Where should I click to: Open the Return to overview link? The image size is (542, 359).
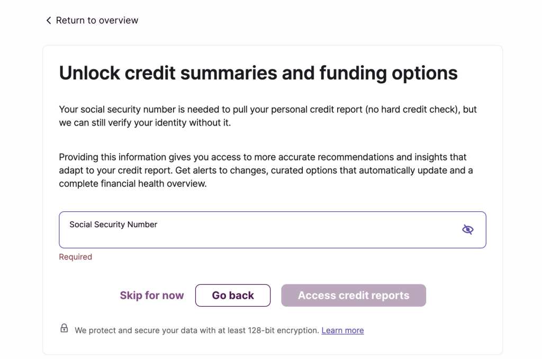tap(97, 21)
